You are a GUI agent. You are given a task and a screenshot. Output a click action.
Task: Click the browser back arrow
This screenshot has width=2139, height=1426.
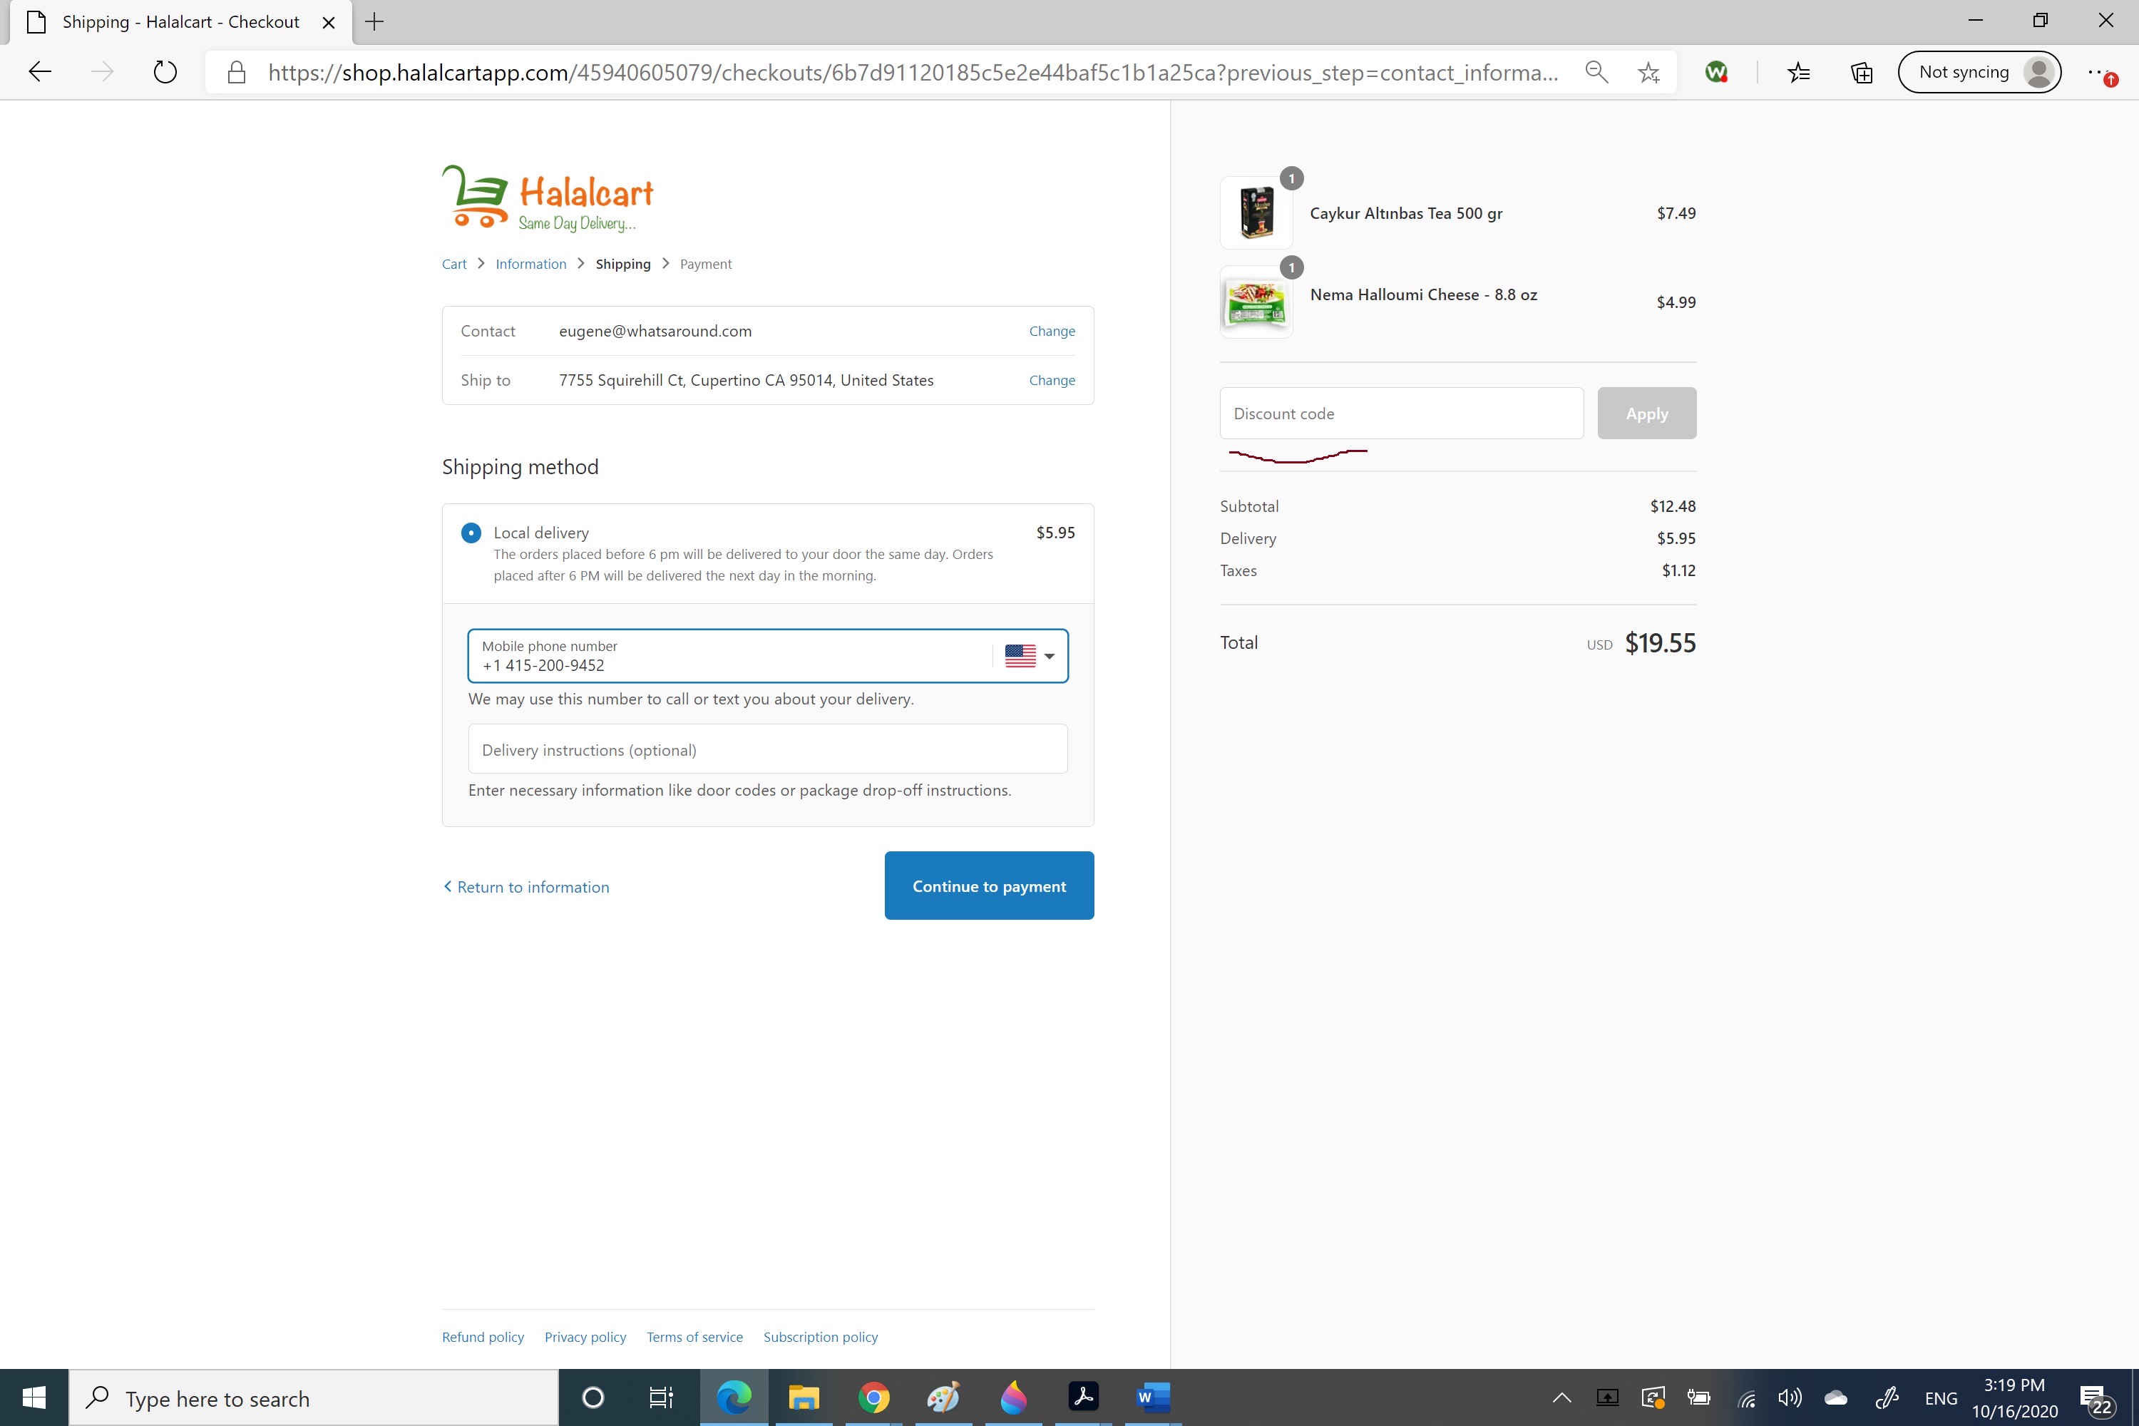click(x=40, y=72)
